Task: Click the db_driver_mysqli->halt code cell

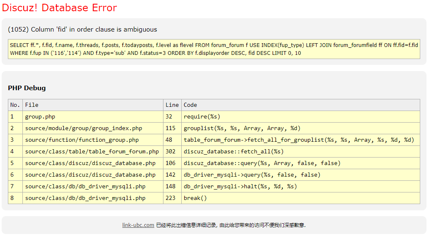Action: 240,187
